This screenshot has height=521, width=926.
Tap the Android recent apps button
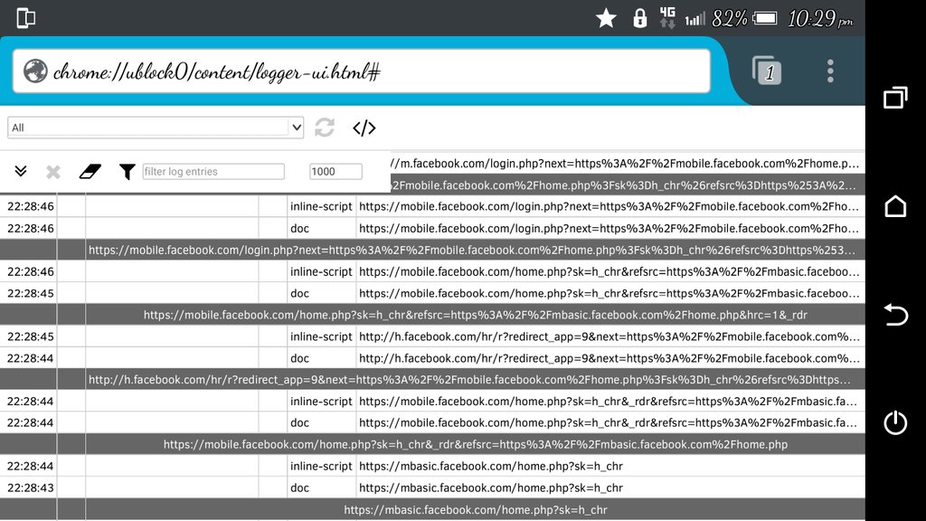coord(895,98)
